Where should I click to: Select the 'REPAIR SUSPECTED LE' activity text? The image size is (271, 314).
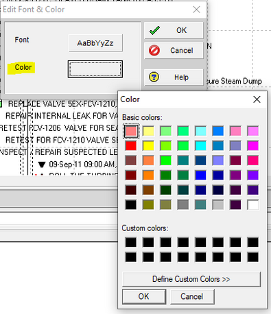(x=76, y=152)
